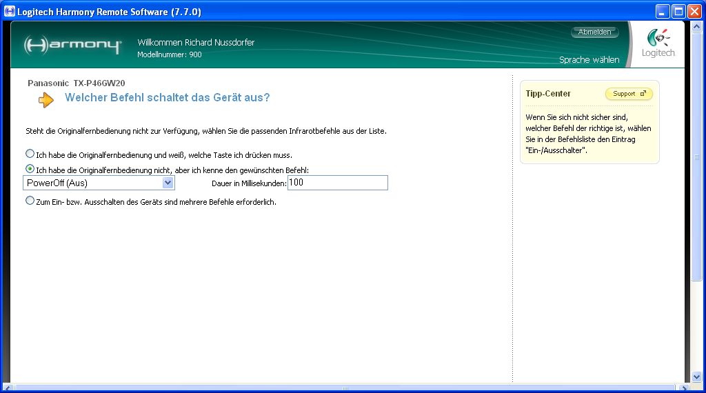Choose the 'mehrere Befehle erforderlich' radio option
The image size is (706, 393).
[x=30, y=201]
